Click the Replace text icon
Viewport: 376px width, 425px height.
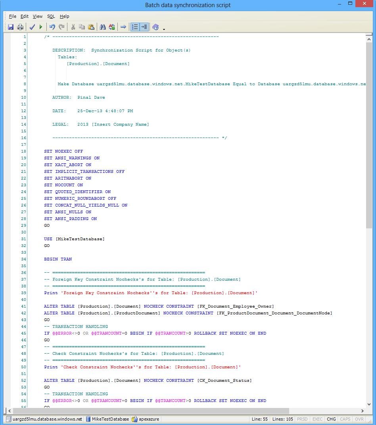(x=112, y=27)
